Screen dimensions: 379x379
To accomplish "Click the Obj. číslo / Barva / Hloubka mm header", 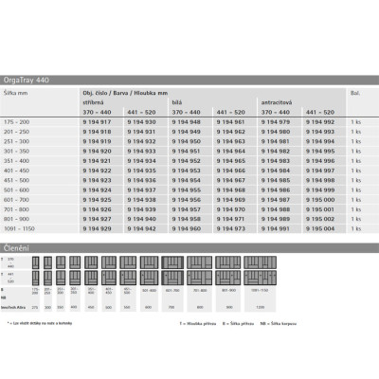I will pos(125,93).
